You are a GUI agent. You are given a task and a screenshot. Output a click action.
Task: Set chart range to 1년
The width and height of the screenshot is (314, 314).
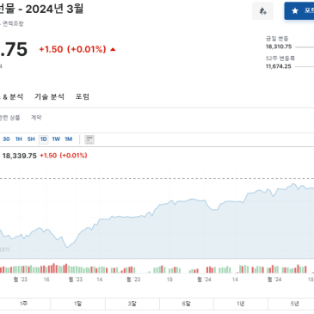240,304
